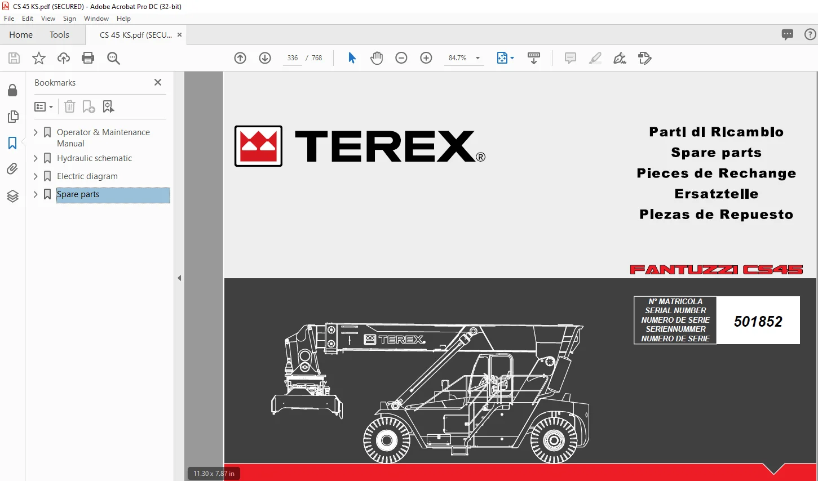
Task: Zoom out with minus icon
Action: pos(401,58)
